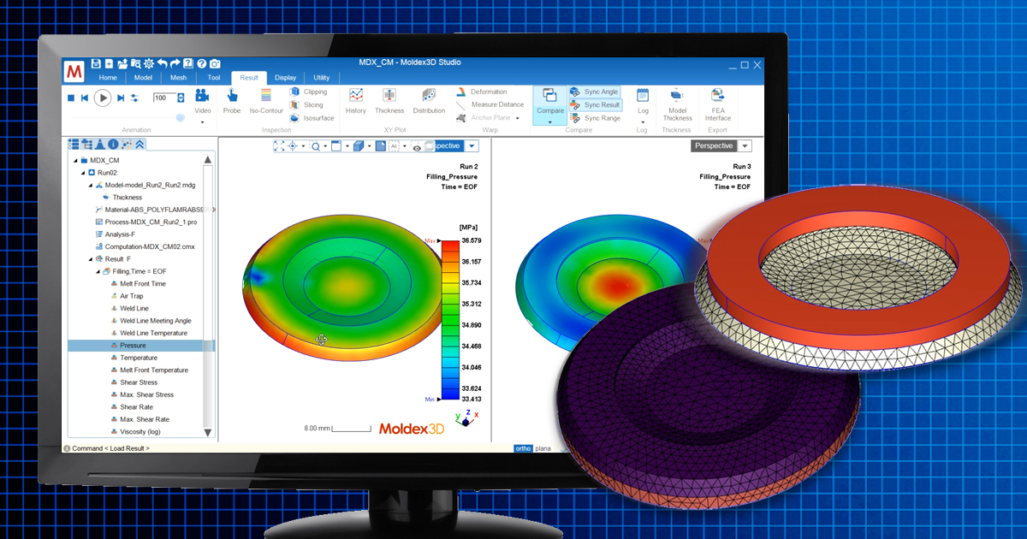Screen dimensions: 1027x539
Task: Toggle Sync Result in Compare group
Action: coord(595,104)
